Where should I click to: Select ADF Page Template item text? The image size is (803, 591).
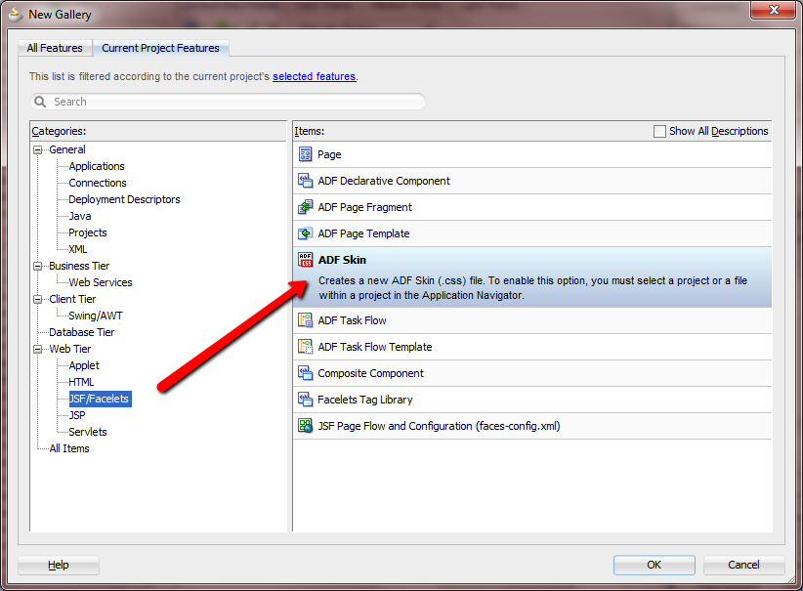(363, 233)
